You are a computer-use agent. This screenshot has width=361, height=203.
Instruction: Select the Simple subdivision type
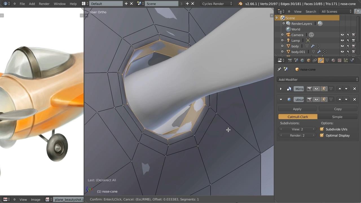[337, 117]
